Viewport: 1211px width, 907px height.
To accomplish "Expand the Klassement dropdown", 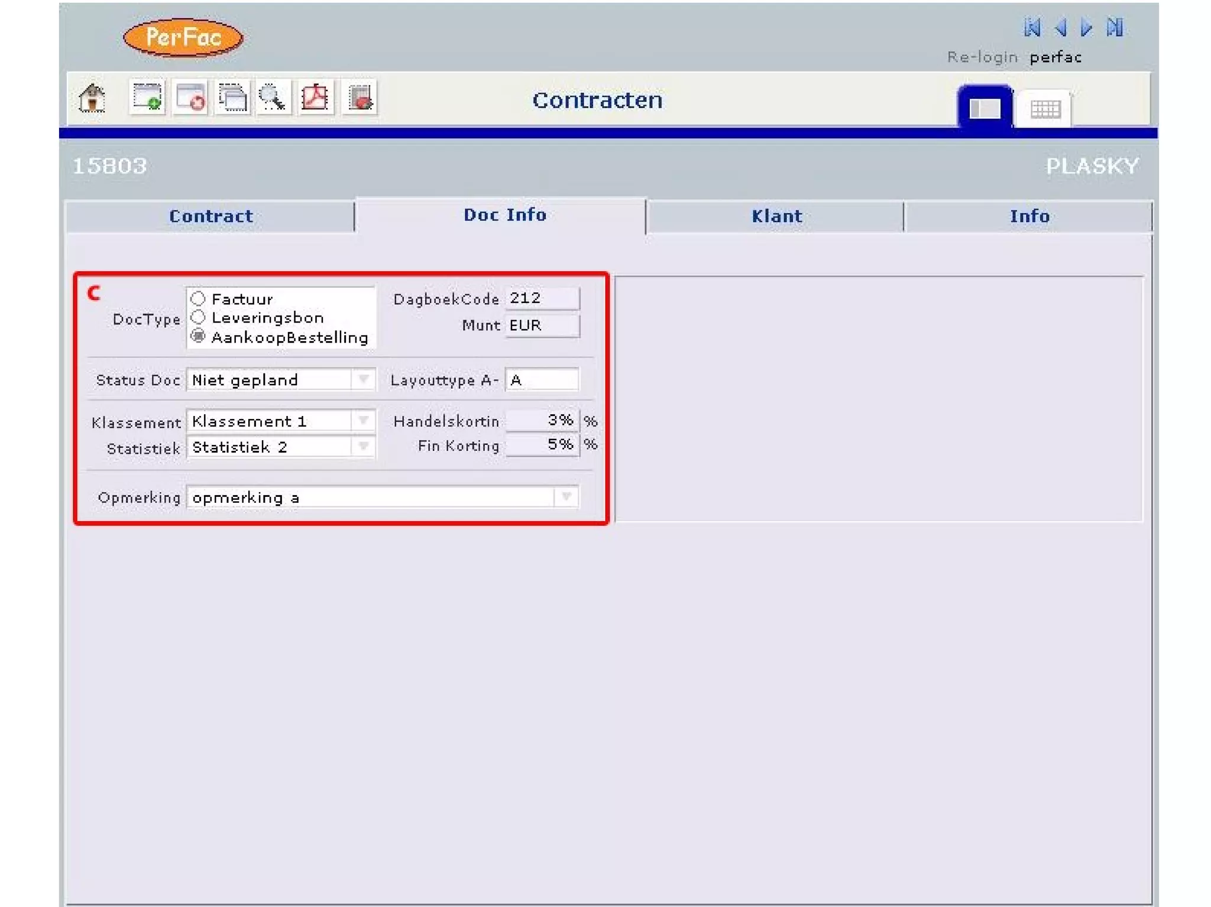I will [363, 421].
